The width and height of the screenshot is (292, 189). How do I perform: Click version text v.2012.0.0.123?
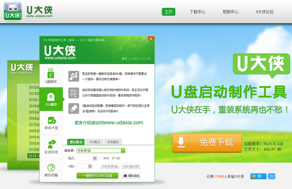coord(136,58)
